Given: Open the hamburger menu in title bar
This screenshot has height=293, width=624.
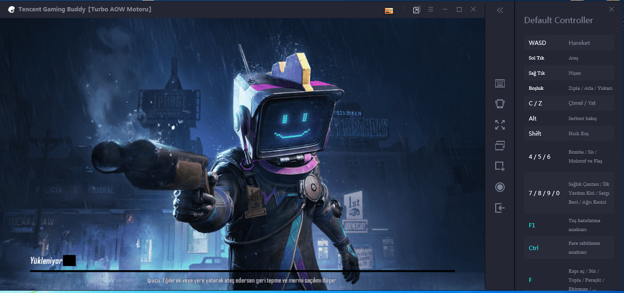Looking at the screenshot, I should 431,9.
